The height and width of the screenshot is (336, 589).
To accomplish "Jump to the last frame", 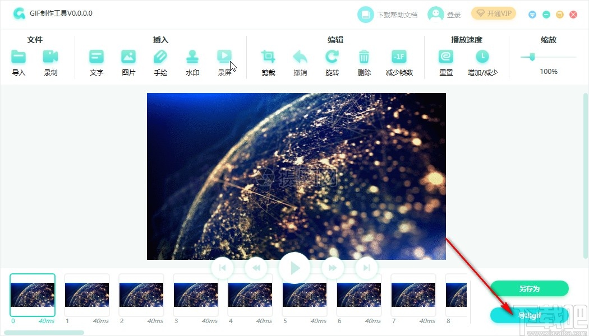I will [x=367, y=268].
